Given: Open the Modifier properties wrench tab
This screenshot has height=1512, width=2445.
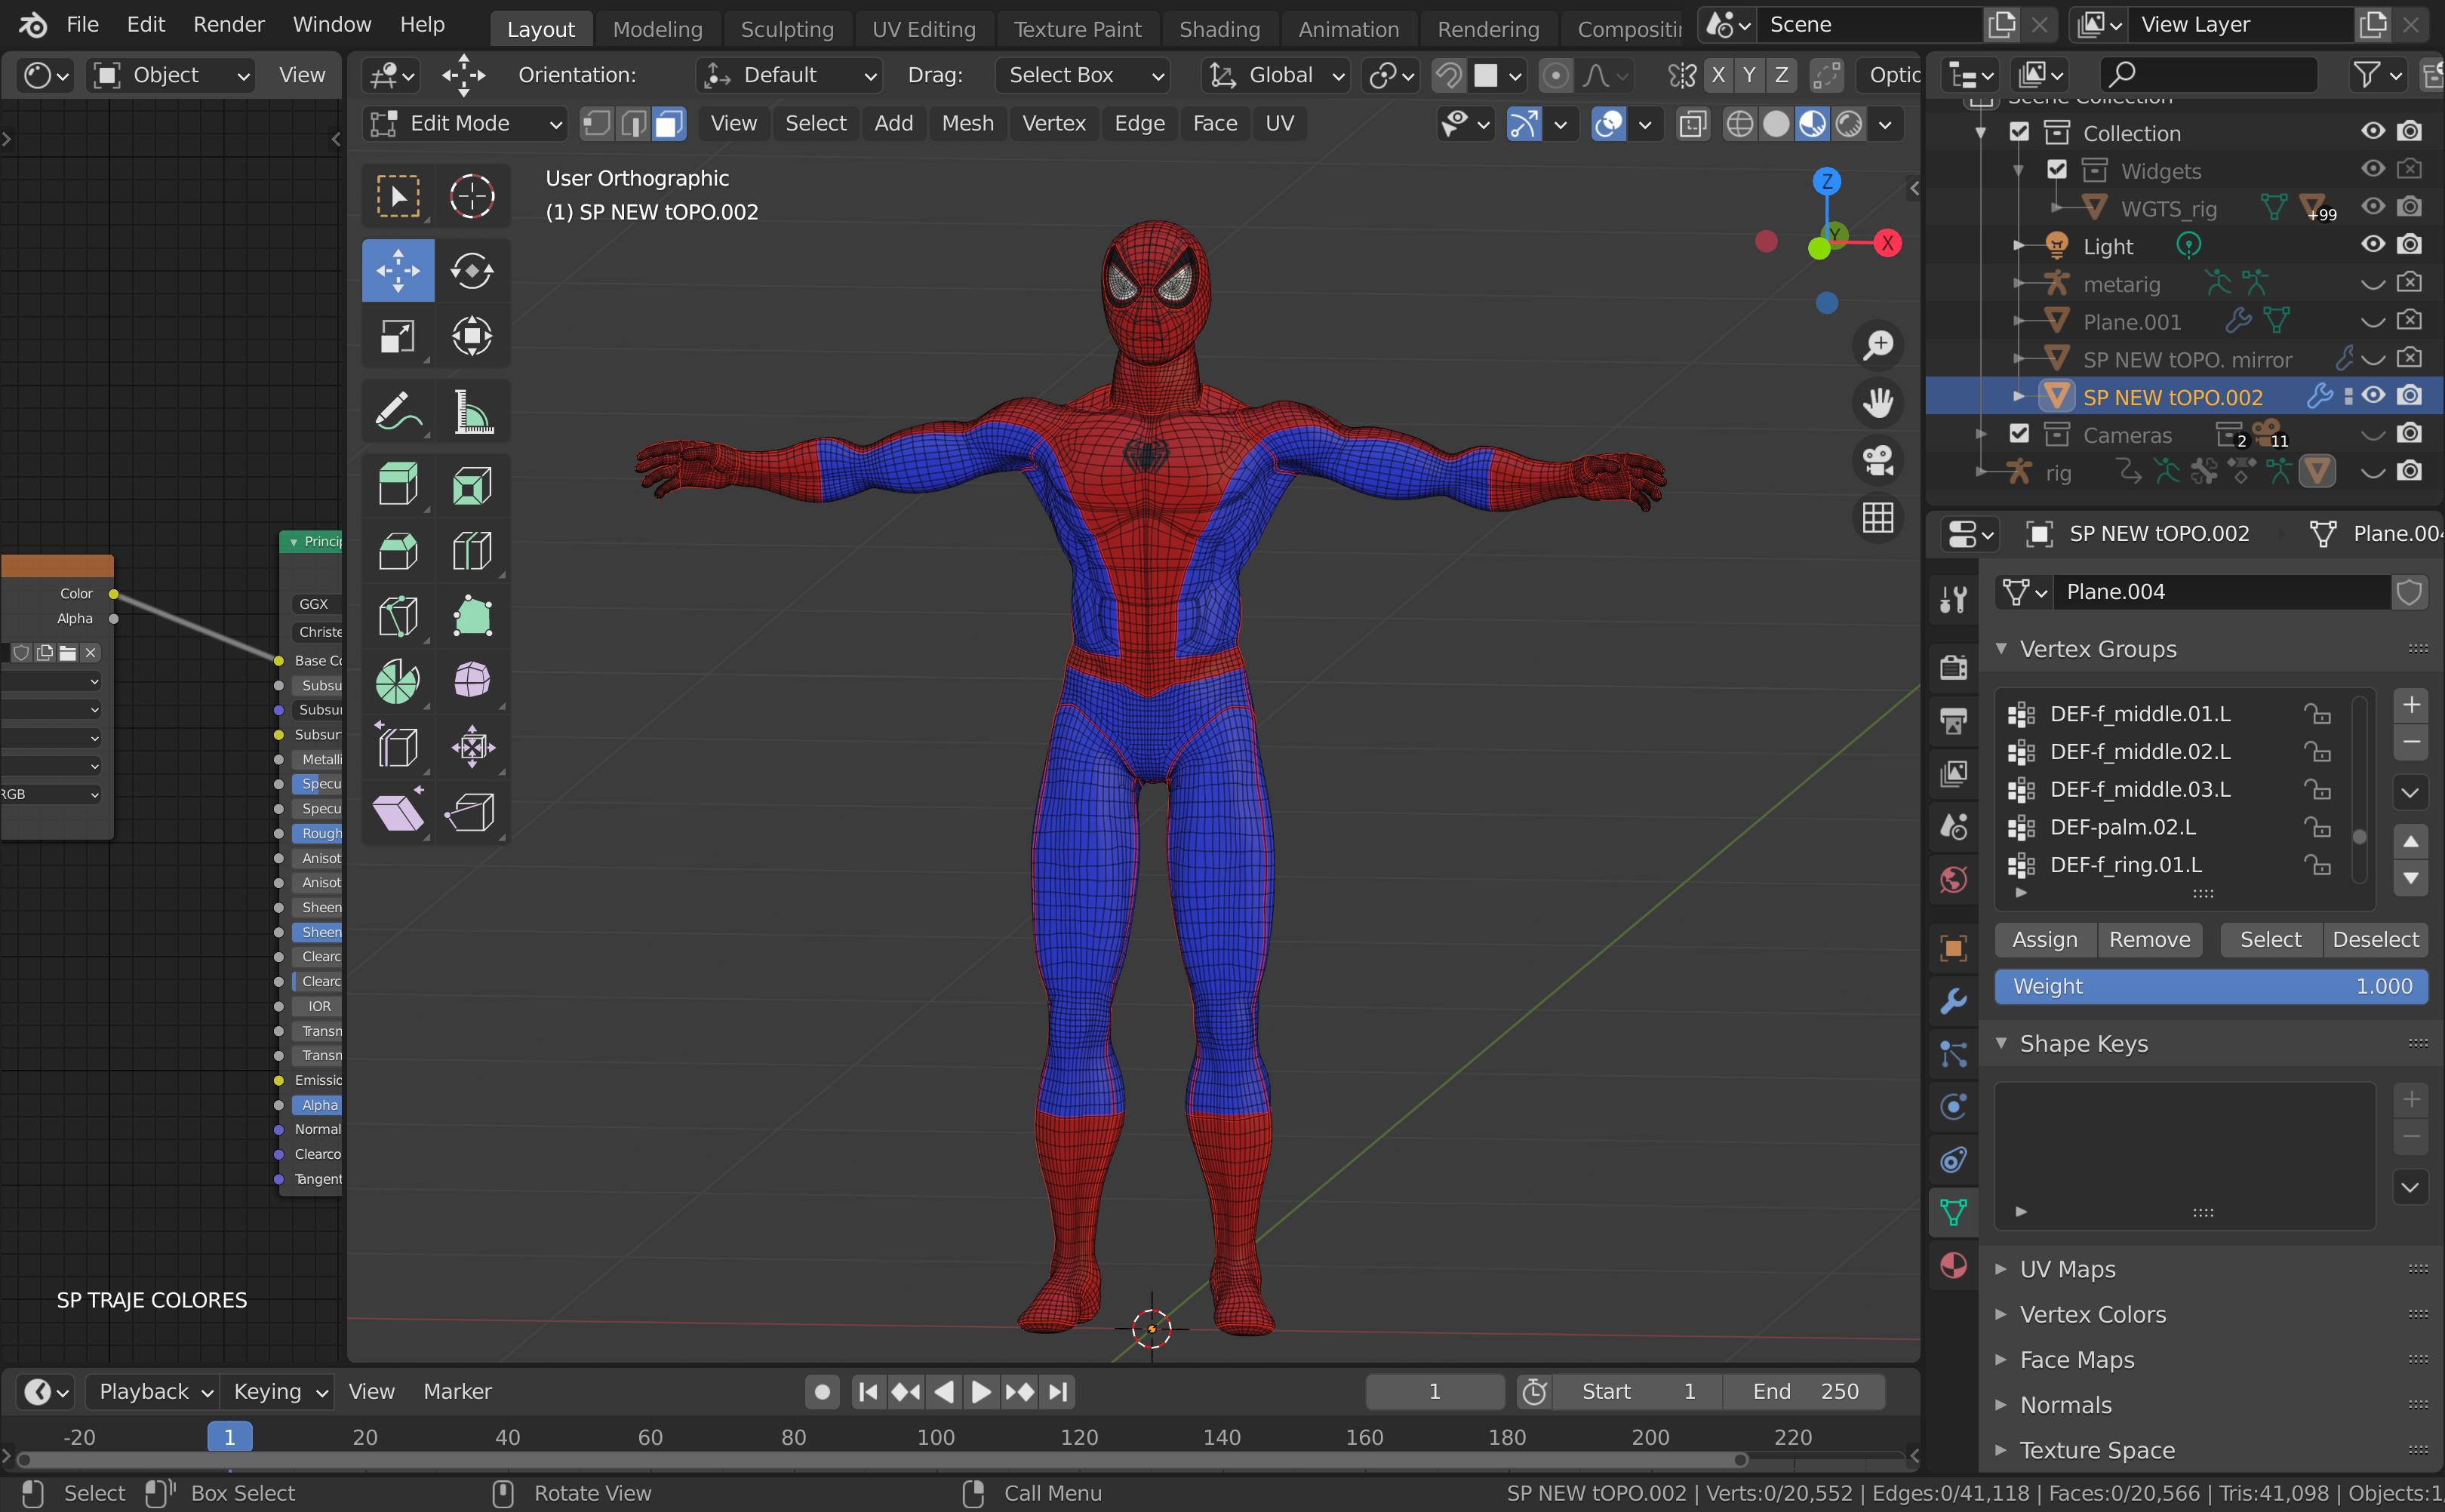Looking at the screenshot, I should pos(1953,1001).
